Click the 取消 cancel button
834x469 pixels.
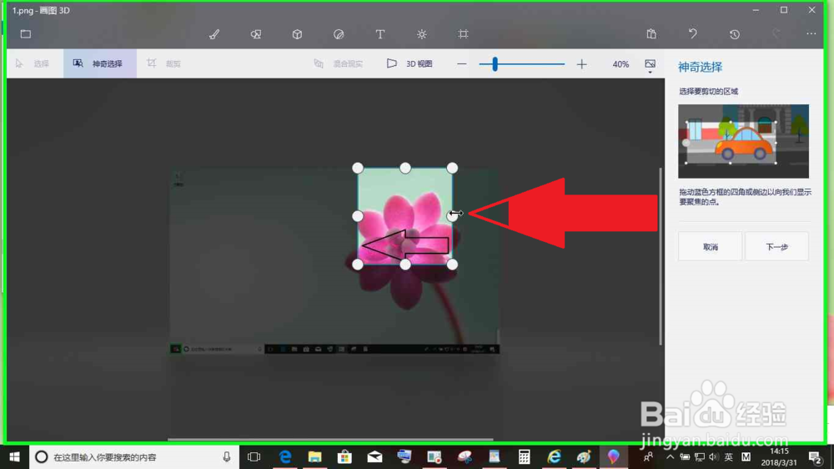pyautogui.click(x=710, y=246)
